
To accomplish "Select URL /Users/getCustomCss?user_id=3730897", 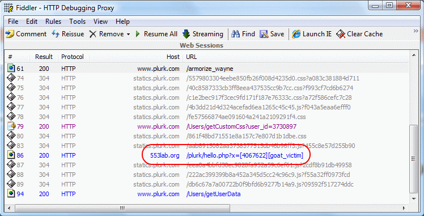I will [x=241, y=126].
